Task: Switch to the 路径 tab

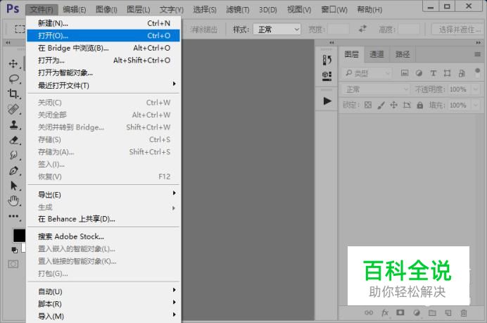Action: (x=403, y=54)
